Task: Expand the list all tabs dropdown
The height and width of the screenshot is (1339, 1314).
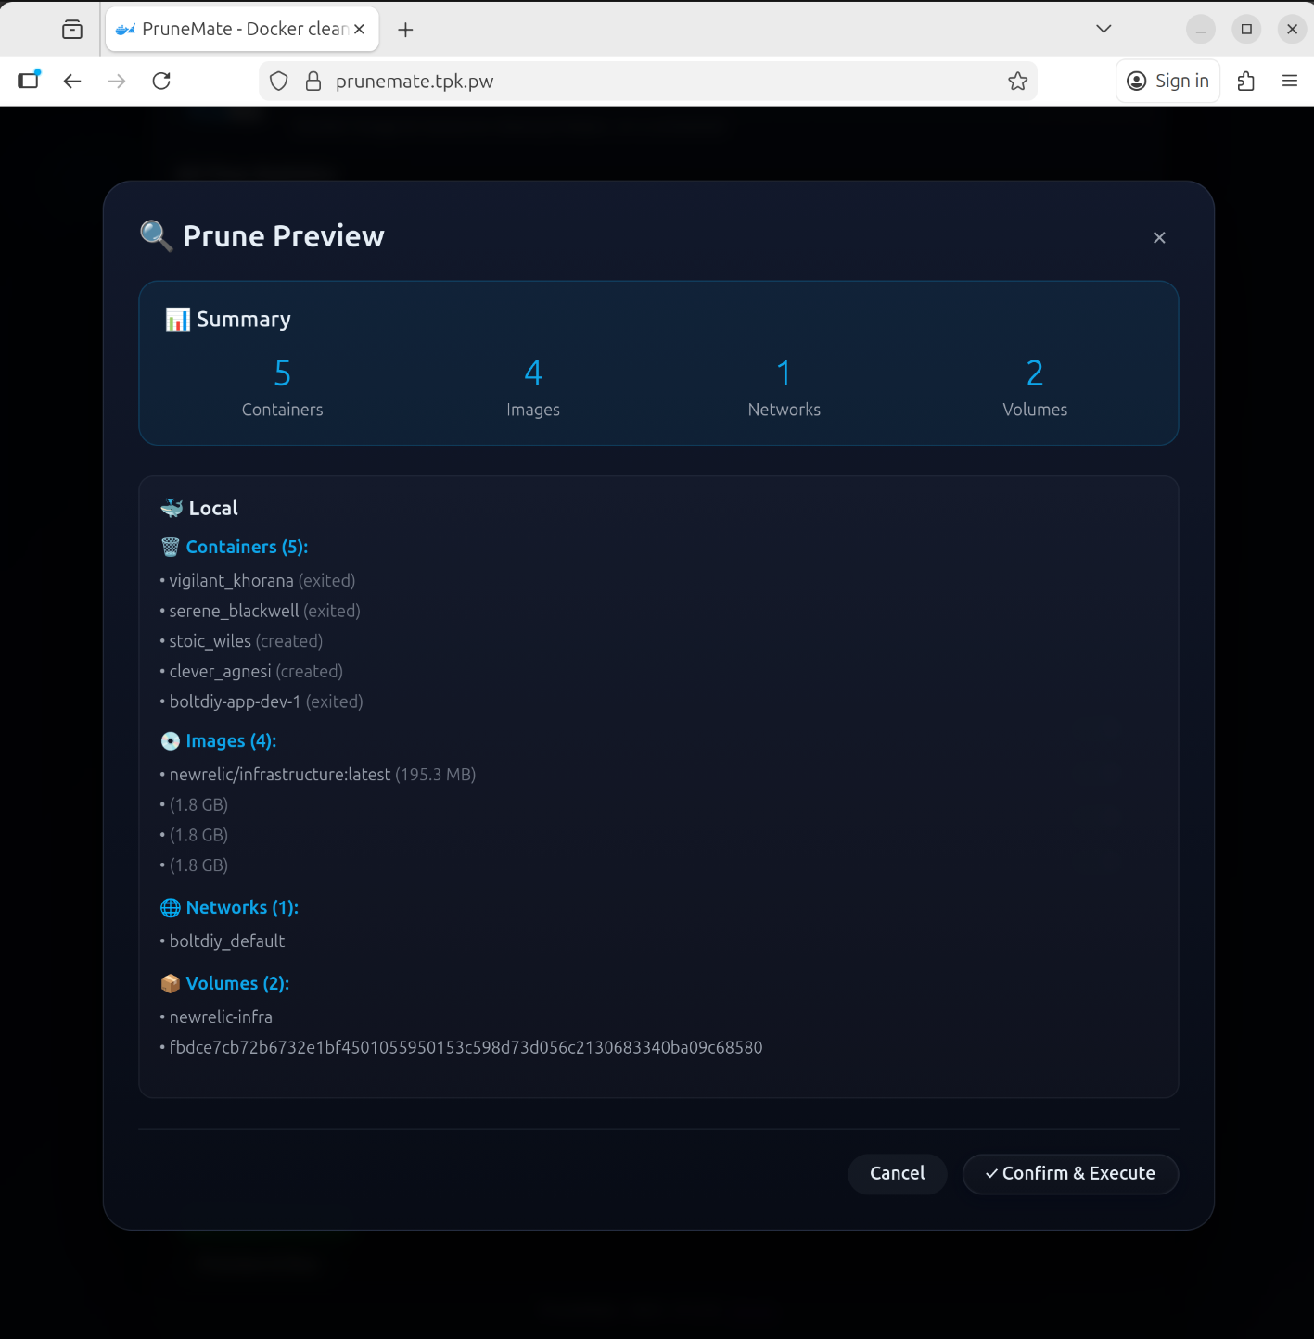Action: 1104,29
